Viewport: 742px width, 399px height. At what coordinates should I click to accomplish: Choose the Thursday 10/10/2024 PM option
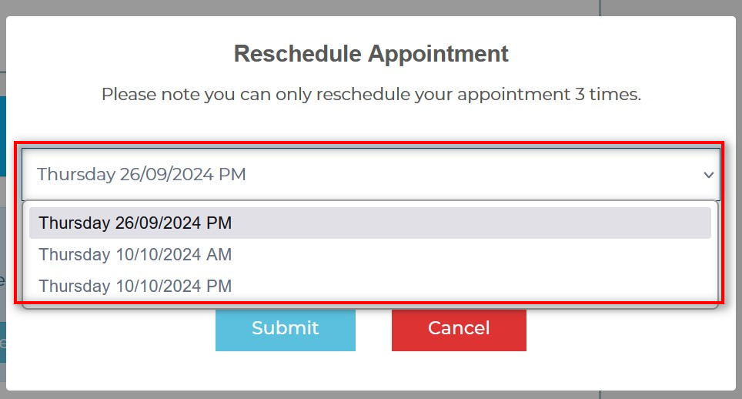click(x=135, y=287)
